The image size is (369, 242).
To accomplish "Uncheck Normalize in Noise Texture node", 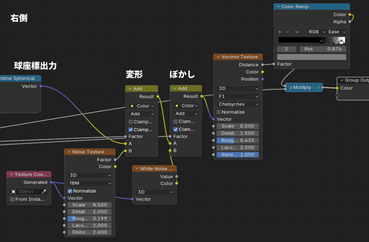I will 70,191.
